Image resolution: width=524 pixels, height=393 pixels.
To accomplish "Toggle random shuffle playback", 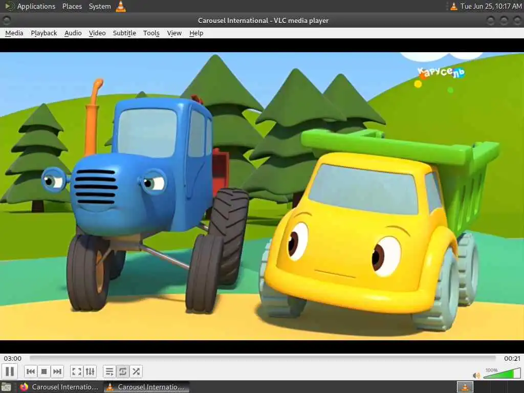I will point(136,372).
